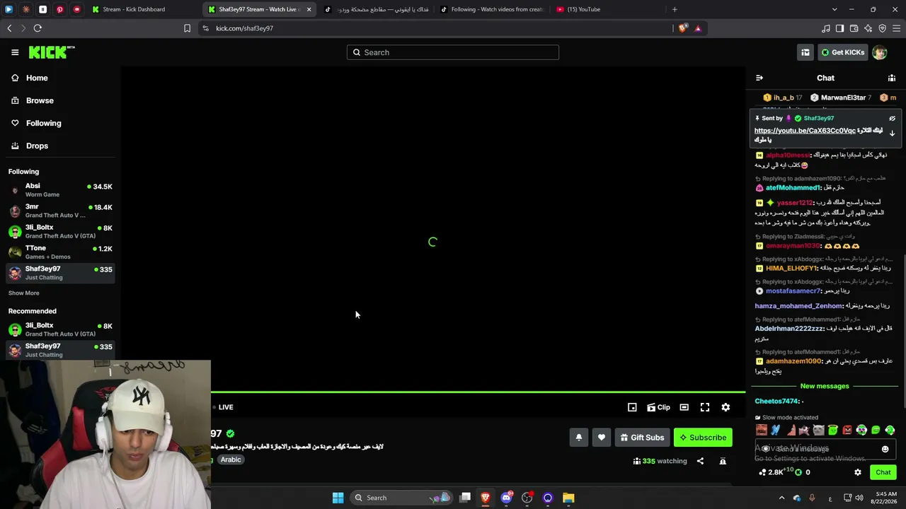
Task: Open File Explorer from the taskbar
Action: pos(568,498)
